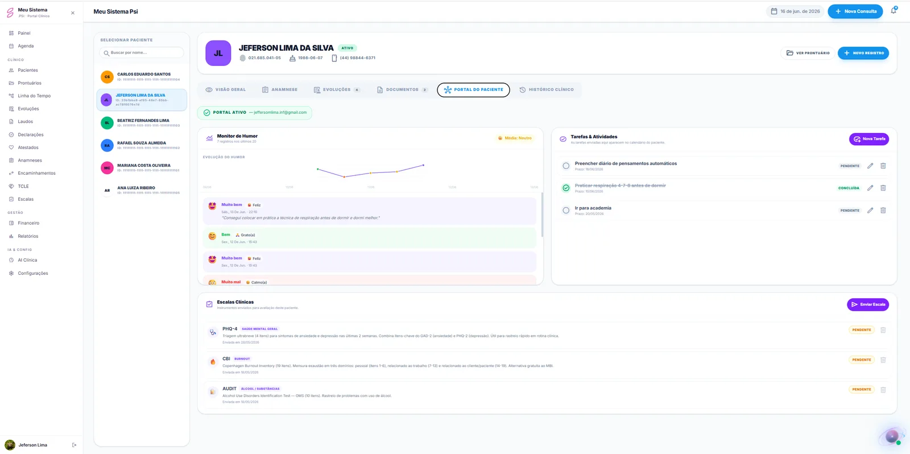Image resolution: width=910 pixels, height=454 pixels.
Task: Open the notifications bell icon
Action: point(894,11)
